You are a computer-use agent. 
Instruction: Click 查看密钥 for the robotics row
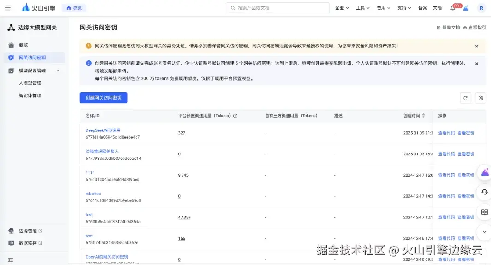pyautogui.click(x=466, y=196)
